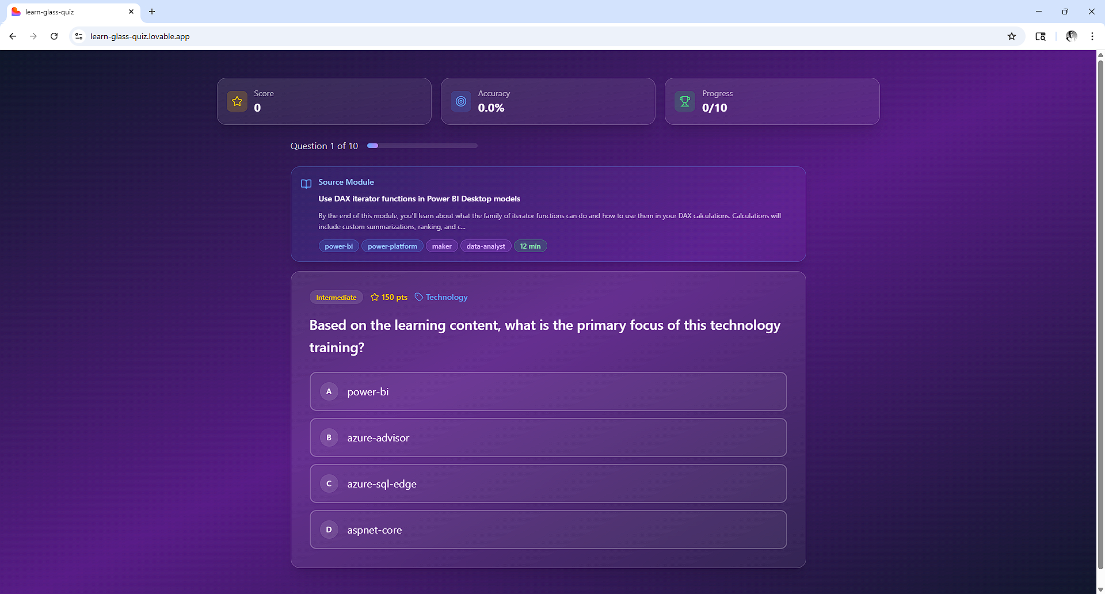Click the Source Module book icon
Viewport: 1105px width, 594px height.
pos(306,184)
